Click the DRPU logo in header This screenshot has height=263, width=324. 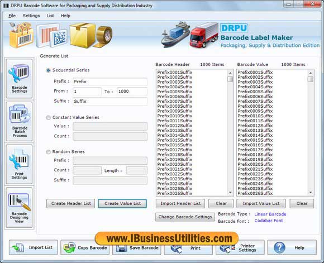pos(234,28)
